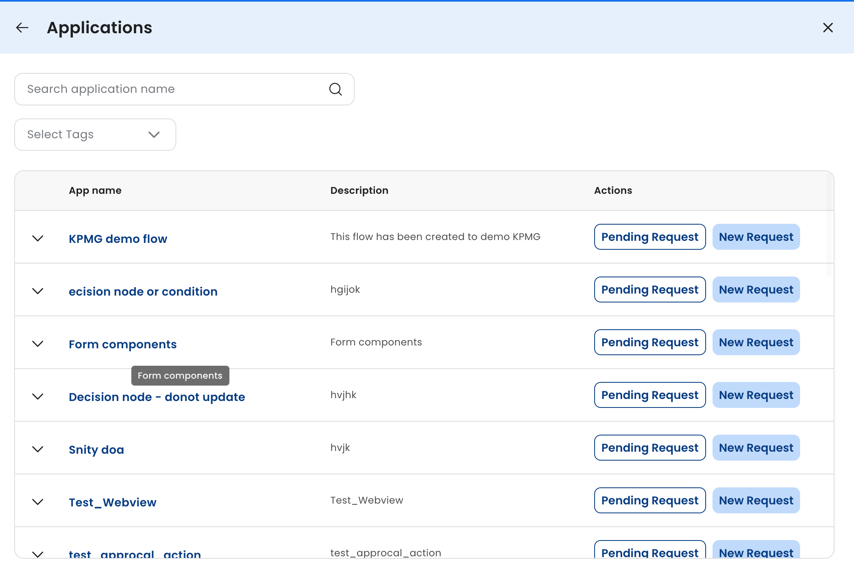Click New Request for Form components
This screenshot has width=854, height=579.
[756, 342]
